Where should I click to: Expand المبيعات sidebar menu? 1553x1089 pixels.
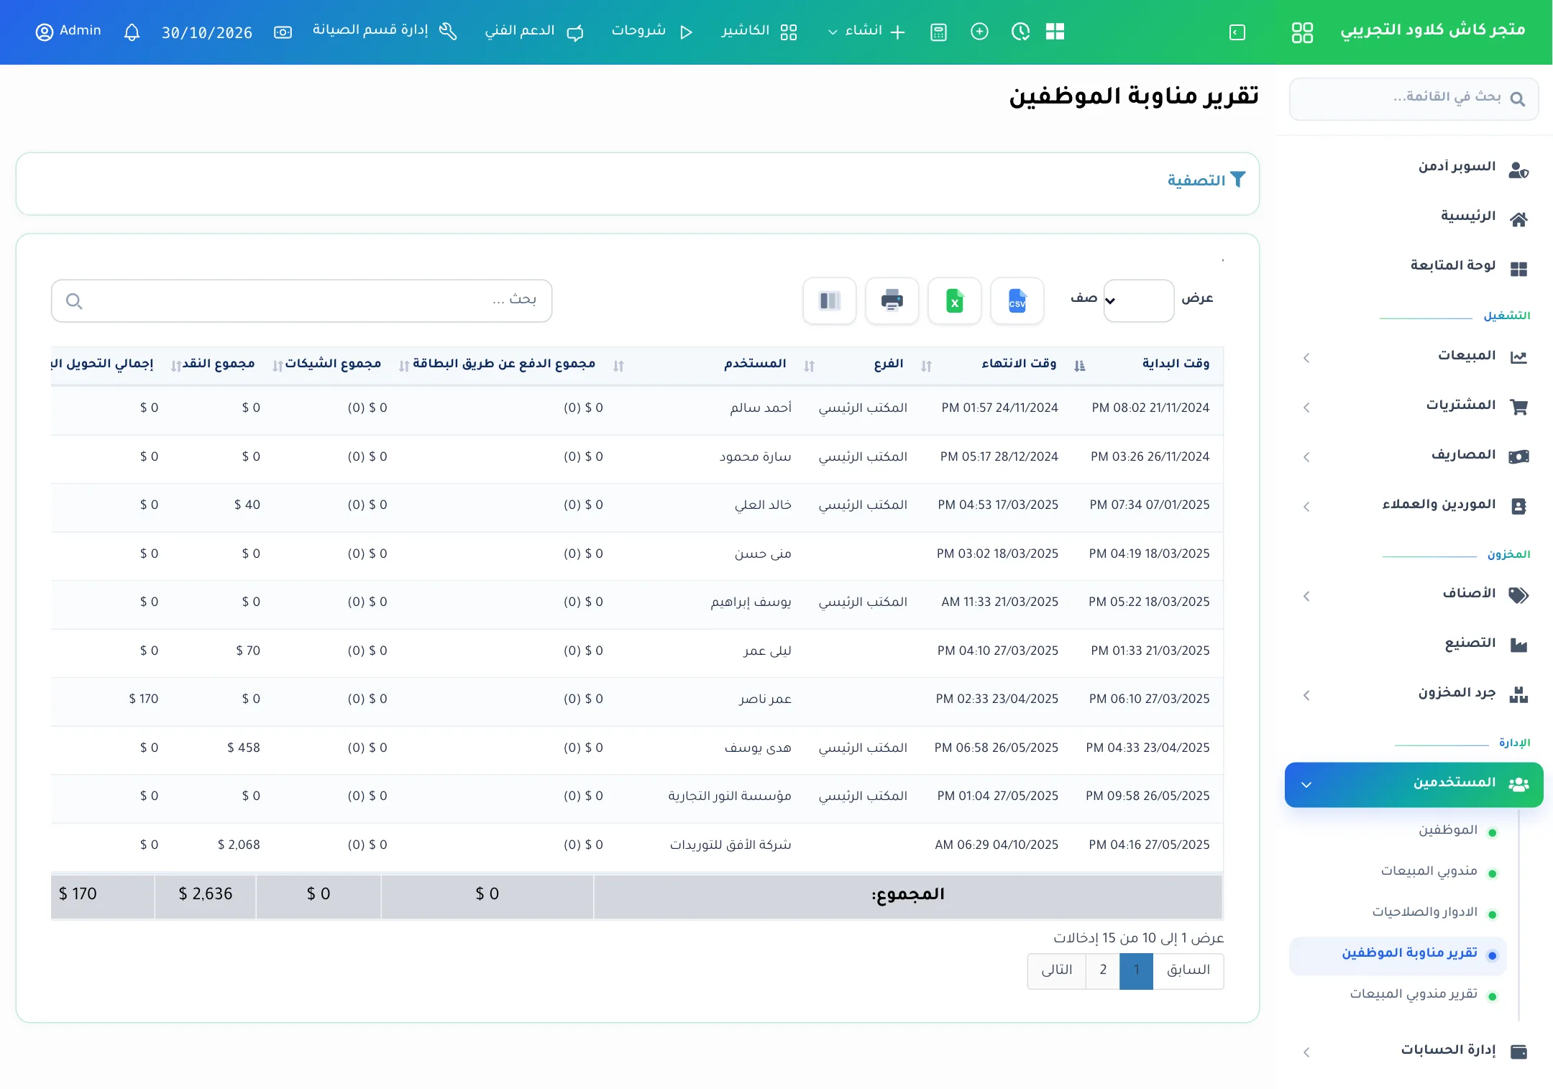pos(1413,357)
